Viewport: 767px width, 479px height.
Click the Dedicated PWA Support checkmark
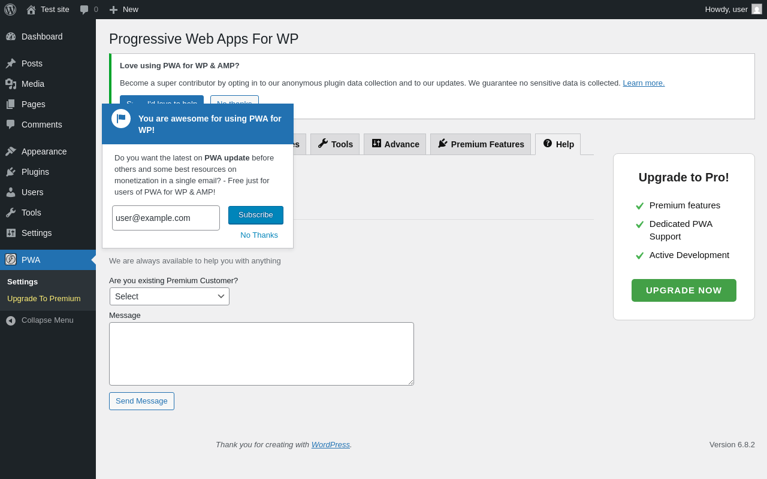tap(640, 225)
